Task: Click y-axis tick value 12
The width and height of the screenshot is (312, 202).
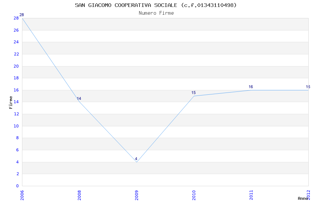Action: 16,114
